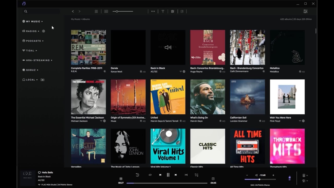Adjust the volume slider
The width and height of the screenshot is (334, 188).
click(x=260, y=179)
